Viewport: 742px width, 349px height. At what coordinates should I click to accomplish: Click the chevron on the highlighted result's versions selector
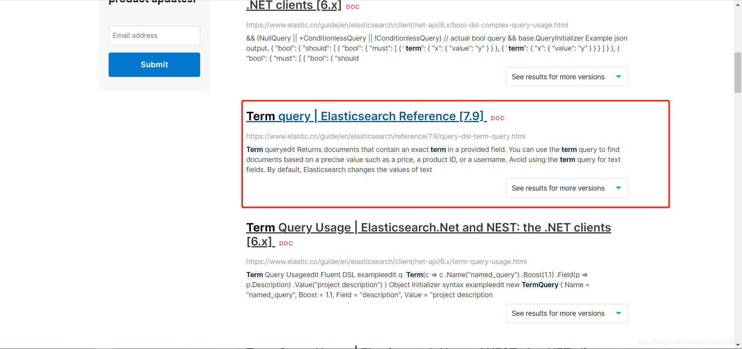point(619,188)
